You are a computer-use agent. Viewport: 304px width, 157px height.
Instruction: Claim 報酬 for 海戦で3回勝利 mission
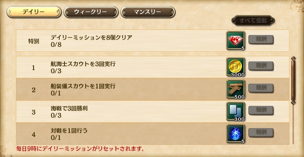point(261,110)
